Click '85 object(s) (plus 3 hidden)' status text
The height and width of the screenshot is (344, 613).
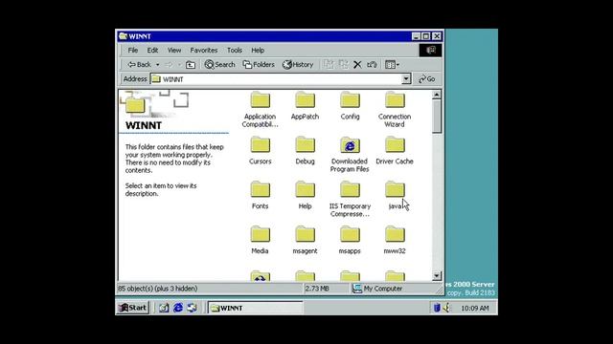click(157, 289)
